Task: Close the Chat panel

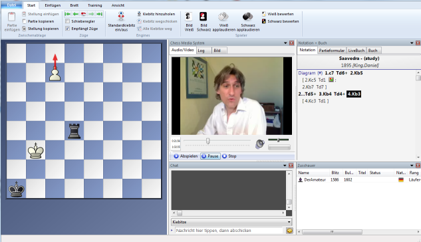Action: point(291,166)
